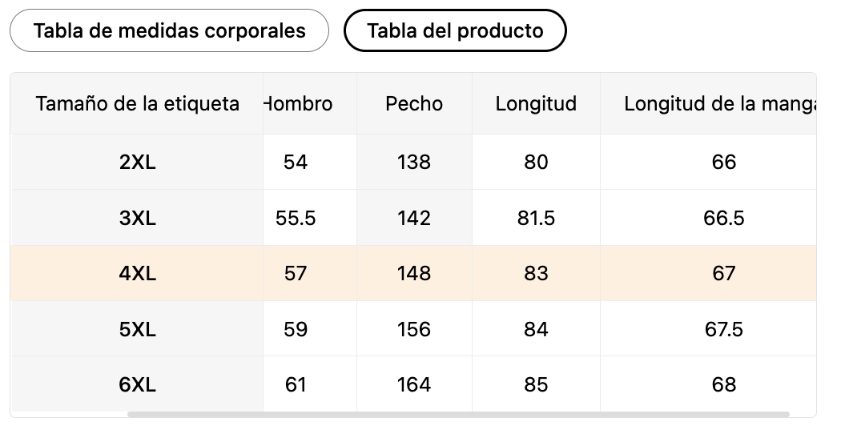Click the 164 chest value for 6XL
This screenshot has width=841, height=434.
pyautogui.click(x=414, y=384)
